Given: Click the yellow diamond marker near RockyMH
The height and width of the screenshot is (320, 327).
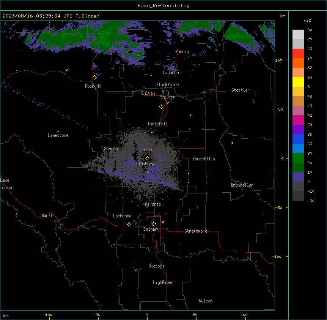Looking at the screenshot, I should click(x=95, y=78).
